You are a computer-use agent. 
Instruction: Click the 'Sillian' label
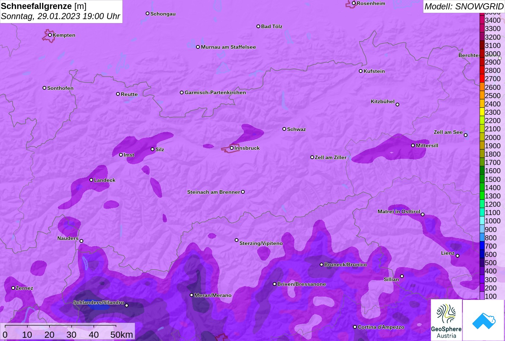click(x=391, y=279)
